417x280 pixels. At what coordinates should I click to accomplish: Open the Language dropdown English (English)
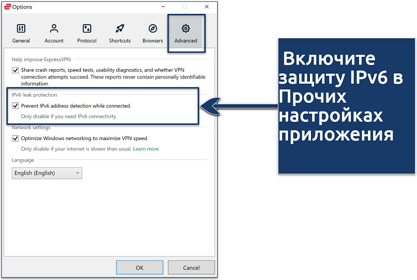coord(47,173)
